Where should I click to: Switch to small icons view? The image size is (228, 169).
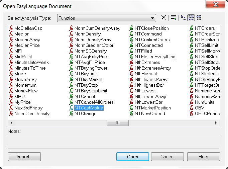(183, 18)
